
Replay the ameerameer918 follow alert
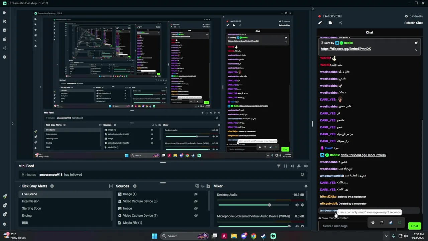tap(302, 174)
